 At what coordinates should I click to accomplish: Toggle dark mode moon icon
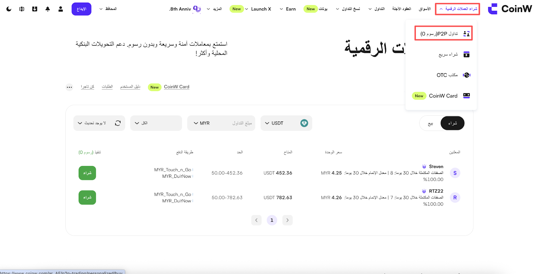(9, 9)
